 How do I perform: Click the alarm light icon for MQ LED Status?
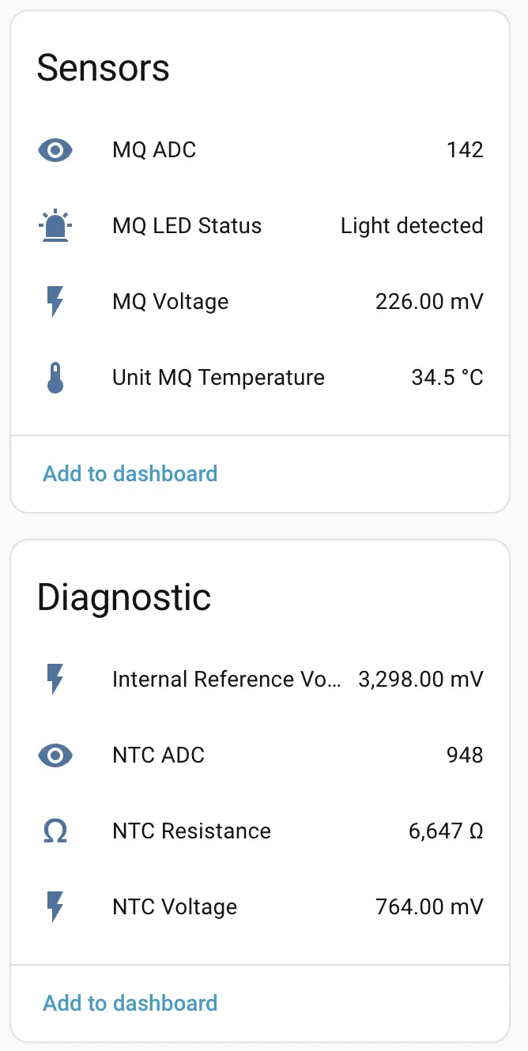pyautogui.click(x=55, y=226)
